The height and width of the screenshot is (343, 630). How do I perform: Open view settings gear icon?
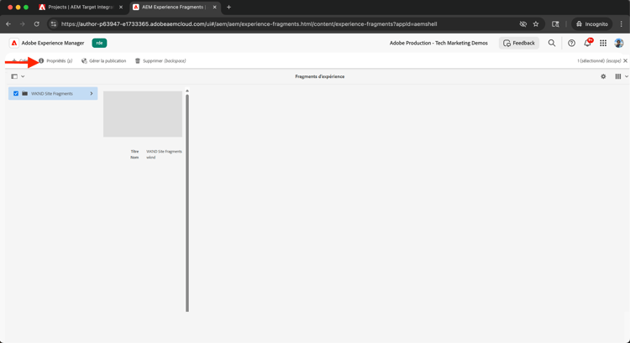603,76
